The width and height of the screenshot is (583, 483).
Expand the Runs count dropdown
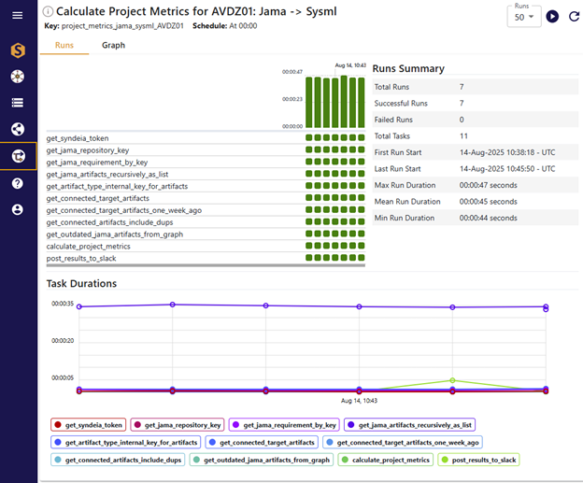[x=523, y=17]
